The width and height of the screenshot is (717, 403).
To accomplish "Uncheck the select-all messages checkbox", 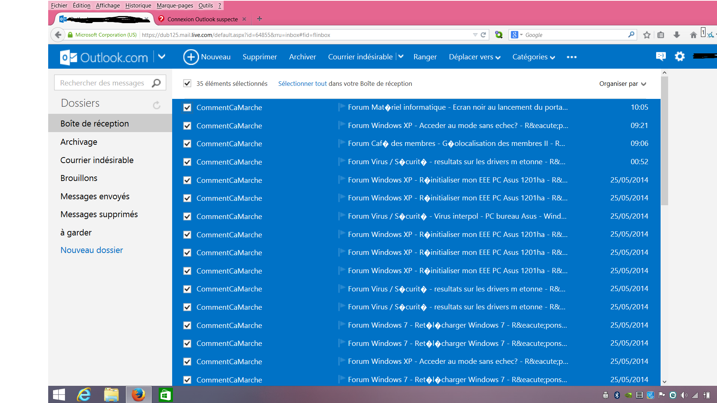I will click(x=187, y=84).
